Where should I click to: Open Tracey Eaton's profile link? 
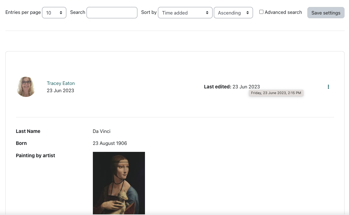coord(61,83)
